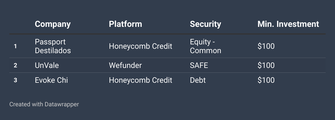The width and height of the screenshot is (335, 120).
Task: Click Honeycomb Credit in the Passport Destilados row
Action: pyautogui.click(x=141, y=46)
